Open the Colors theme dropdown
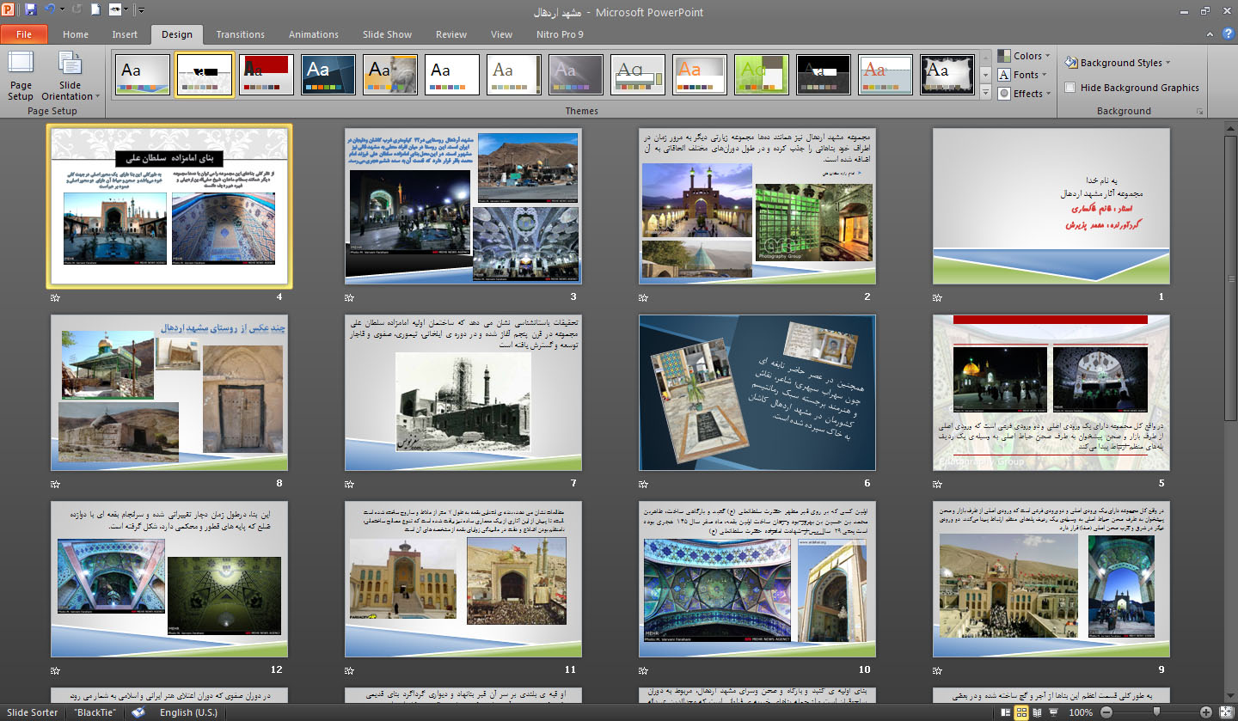Screen dimensions: 1238x721 [1025, 56]
